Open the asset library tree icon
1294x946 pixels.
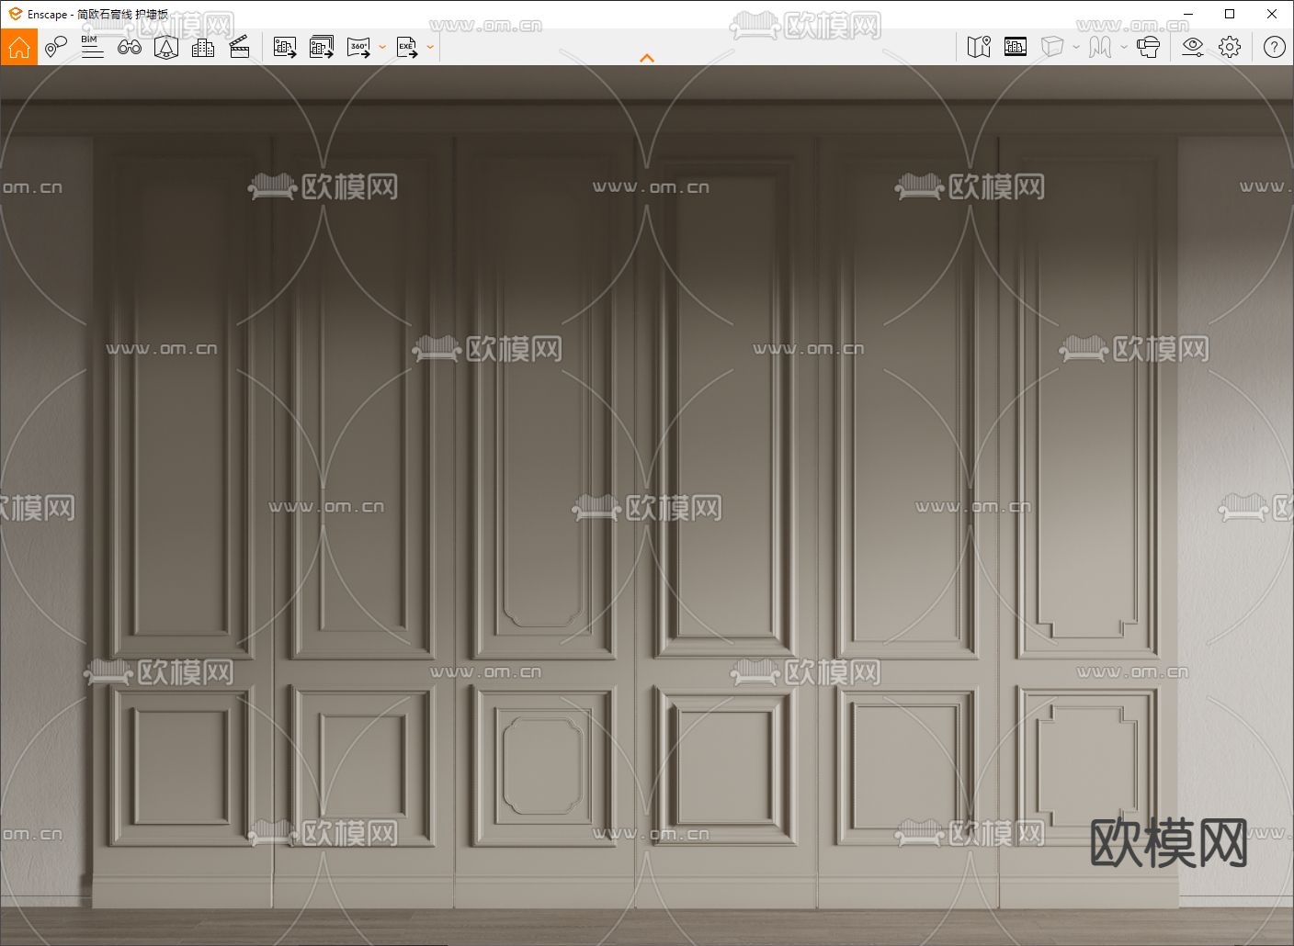coord(166,47)
